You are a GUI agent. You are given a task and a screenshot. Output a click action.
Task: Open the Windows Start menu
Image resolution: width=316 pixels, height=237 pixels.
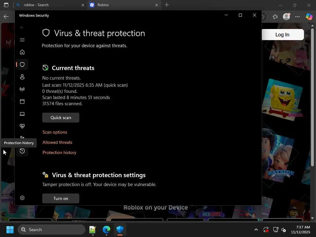(x=10, y=230)
